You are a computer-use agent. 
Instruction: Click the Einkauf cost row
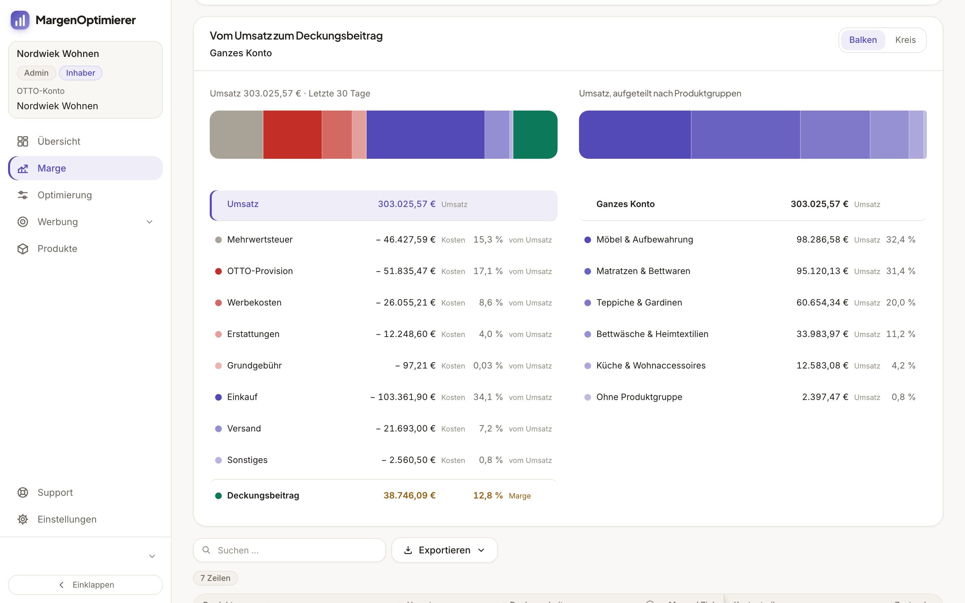click(x=384, y=397)
